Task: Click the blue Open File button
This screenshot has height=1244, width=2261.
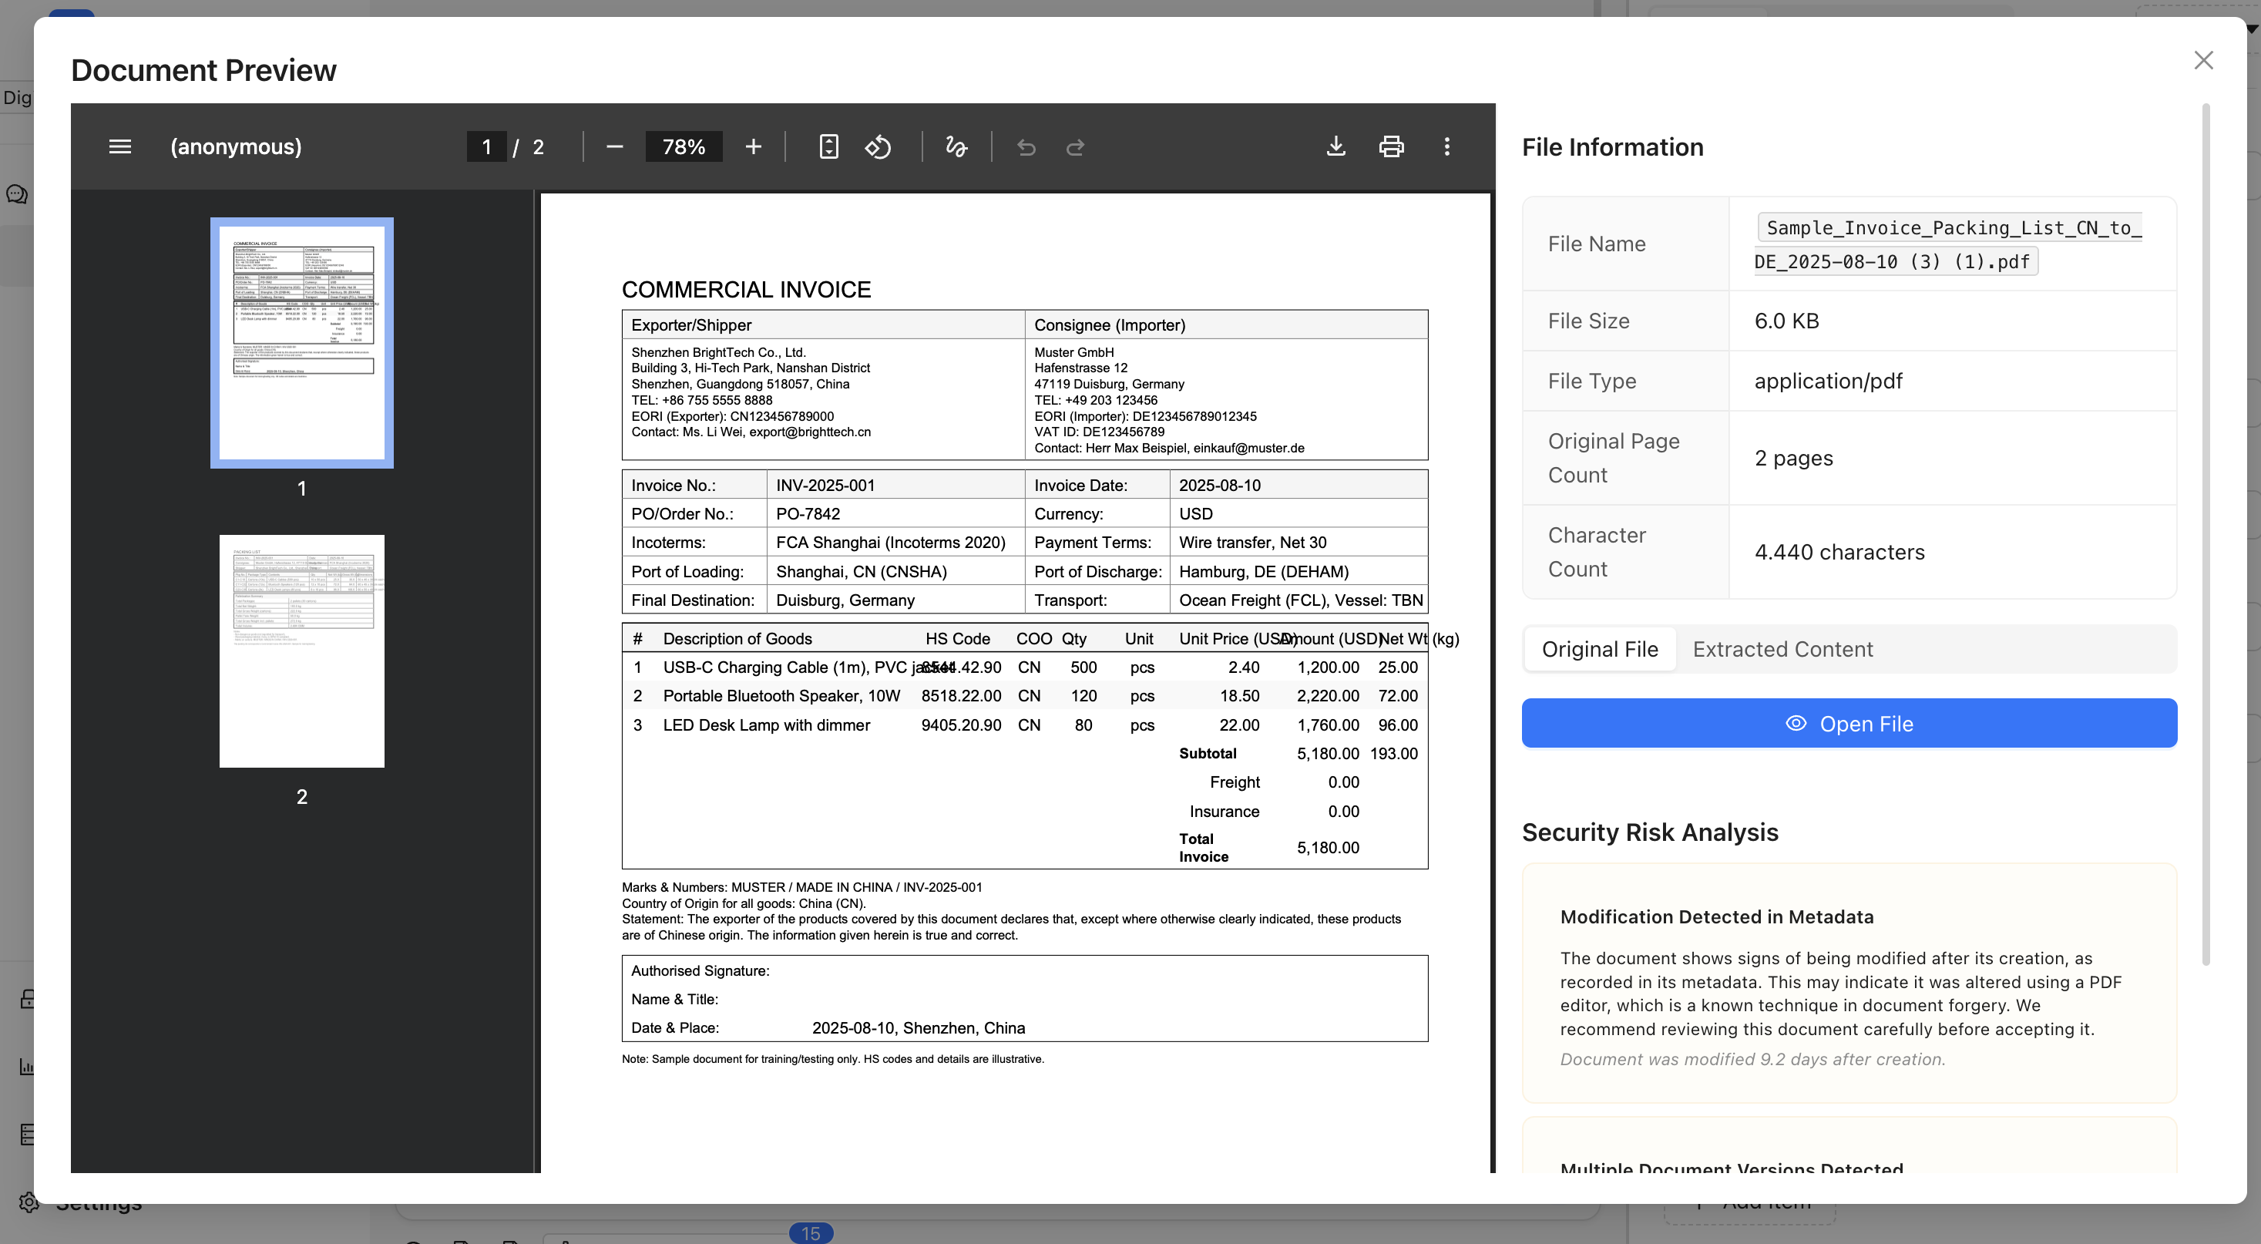Action: [1849, 724]
